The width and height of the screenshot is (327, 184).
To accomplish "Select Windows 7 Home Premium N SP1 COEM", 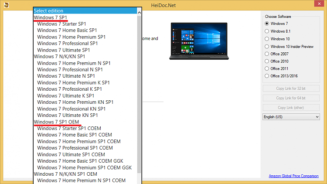I will (82, 181).
